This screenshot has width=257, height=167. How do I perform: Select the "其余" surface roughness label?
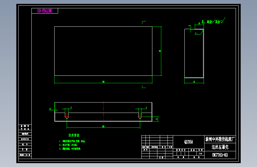pyautogui.click(x=218, y=22)
